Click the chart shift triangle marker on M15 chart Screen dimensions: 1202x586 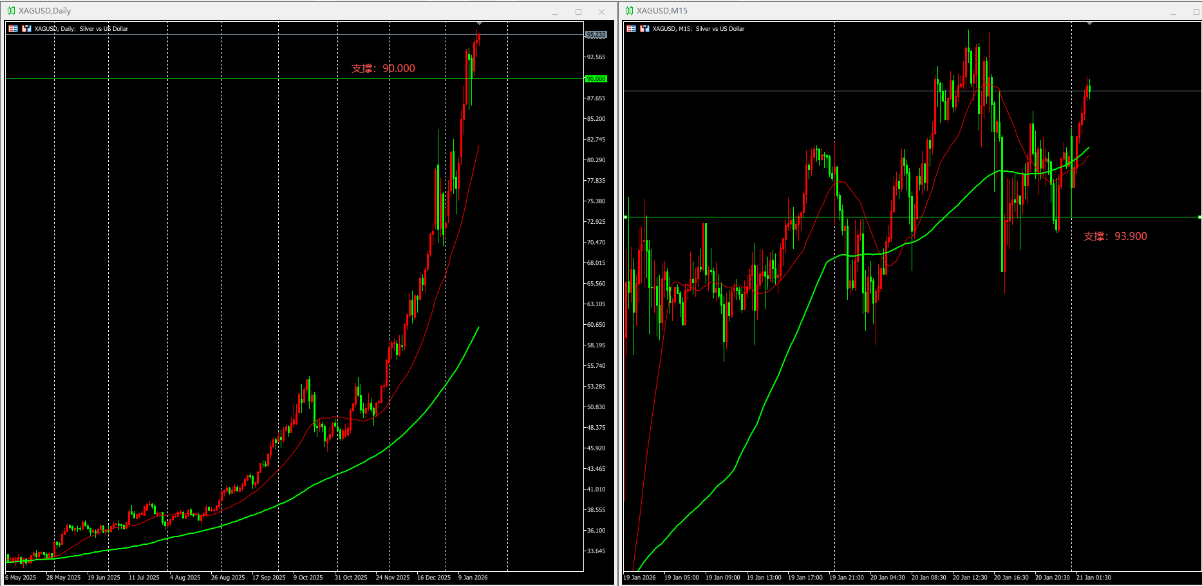pyautogui.click(x=1089, y=23)
